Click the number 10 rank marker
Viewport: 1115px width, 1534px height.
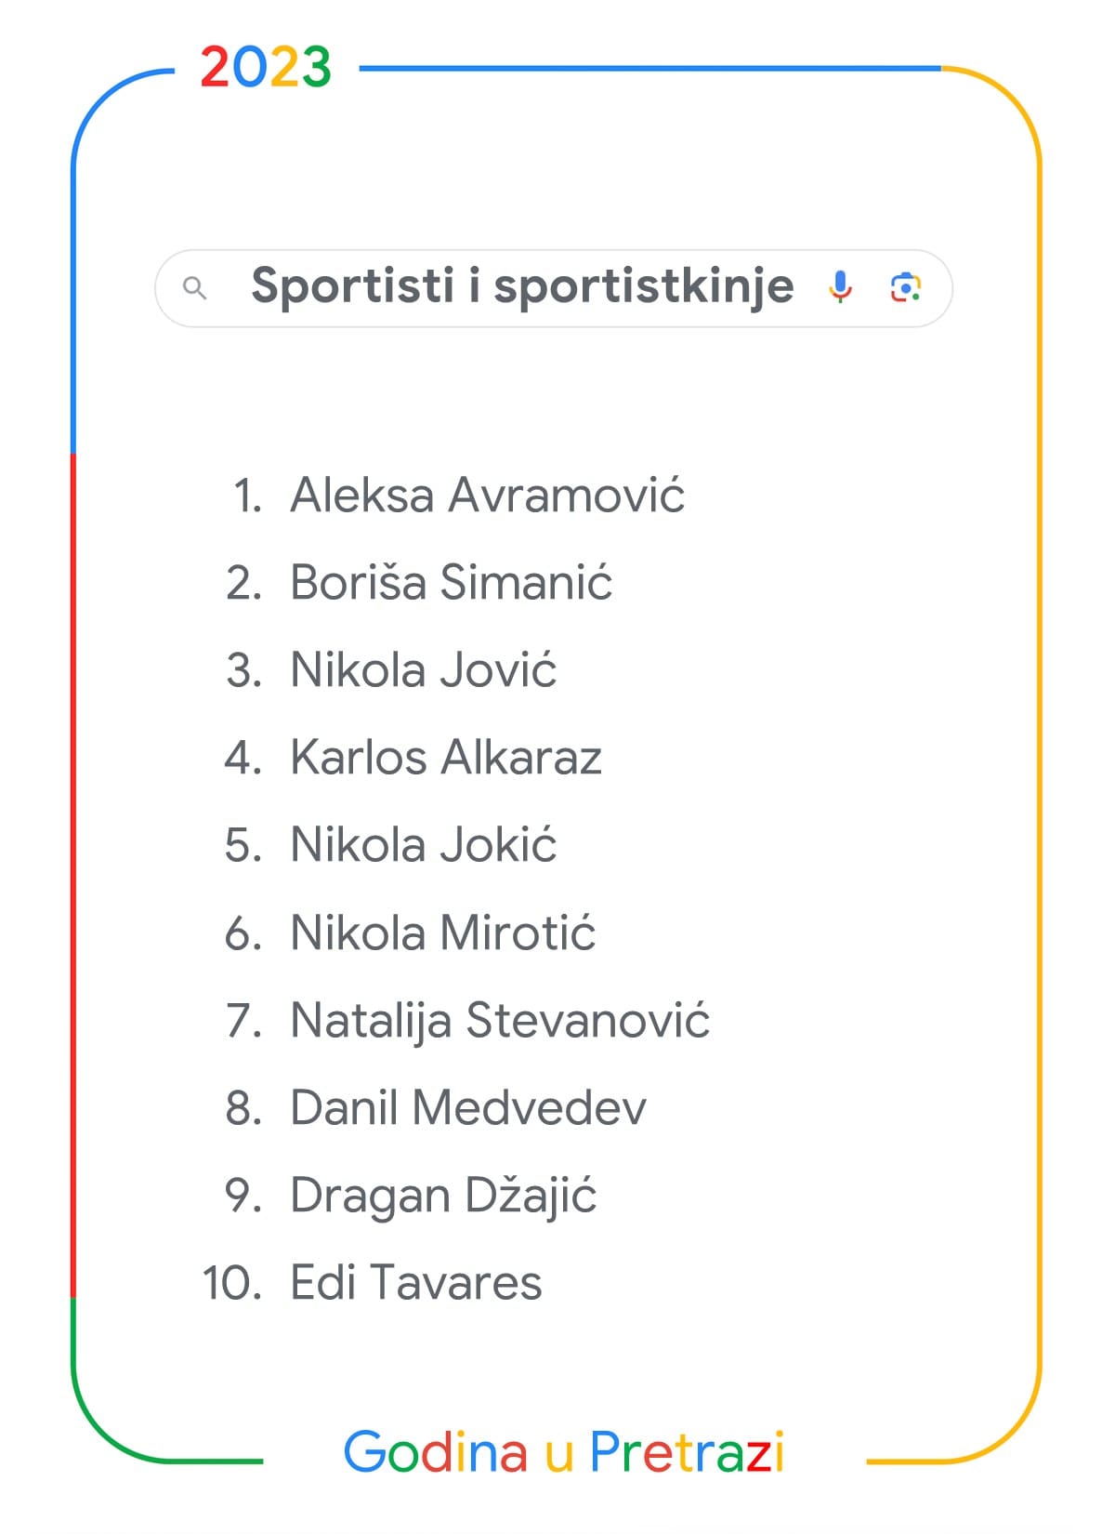point(232,1283)
